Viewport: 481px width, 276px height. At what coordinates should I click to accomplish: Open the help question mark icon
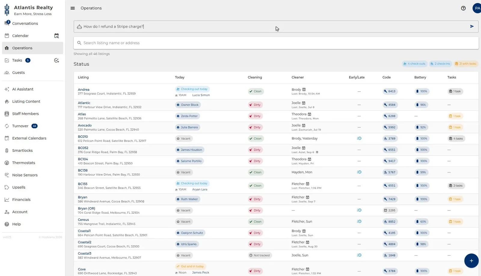[x=463, y=8]
